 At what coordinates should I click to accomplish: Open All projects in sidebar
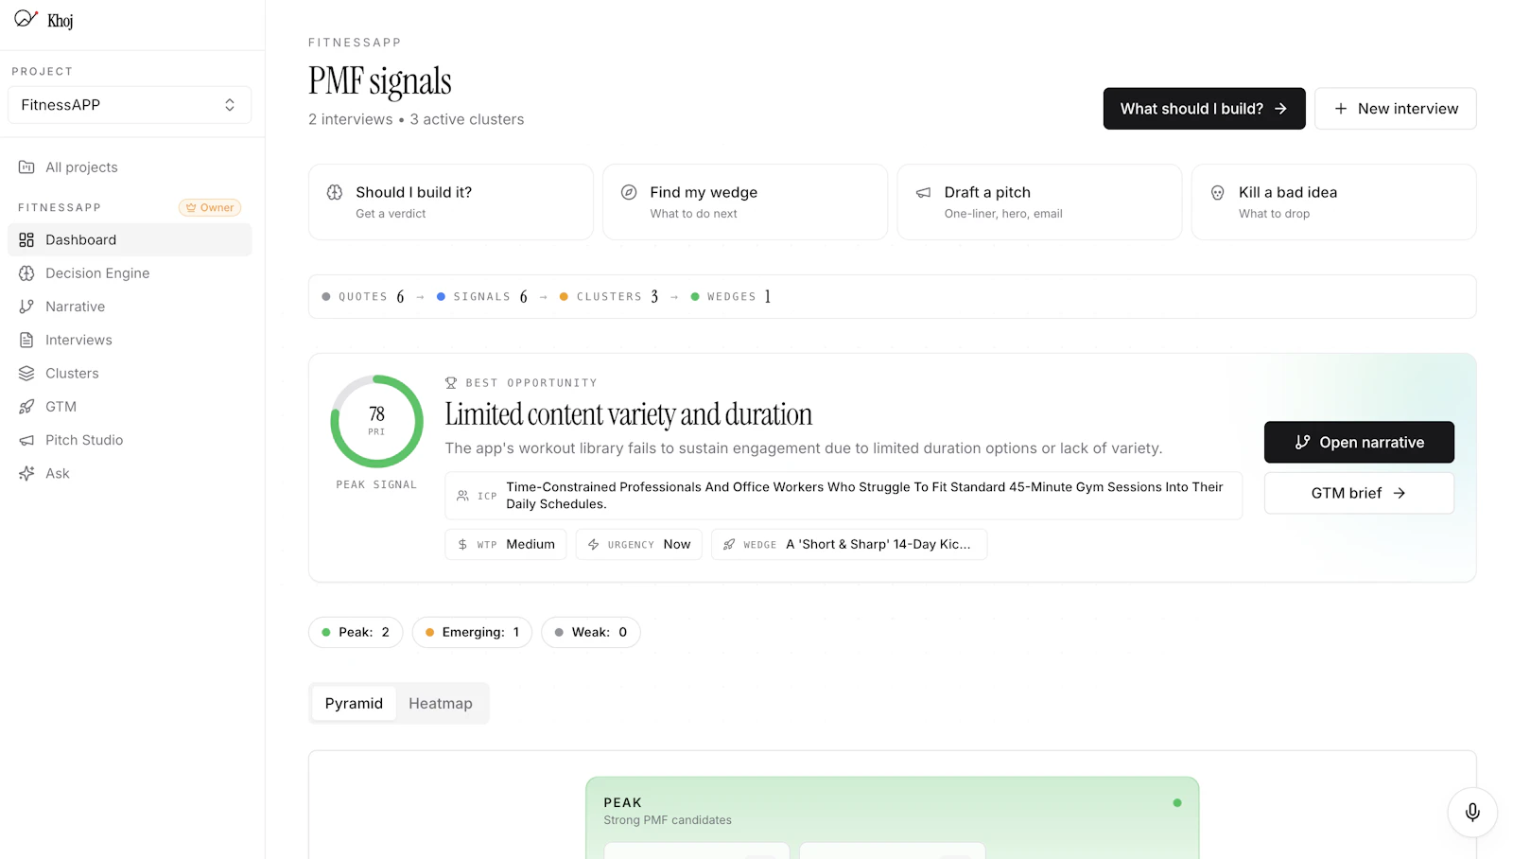[x=130, y=167]
